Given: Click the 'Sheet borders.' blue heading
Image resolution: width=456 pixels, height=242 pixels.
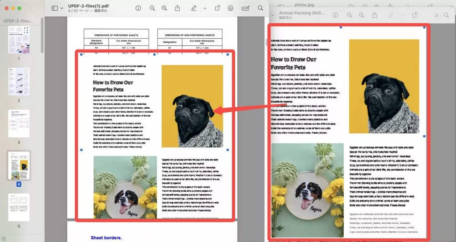Looking at the screenshot, I should (x=106, y=238).
